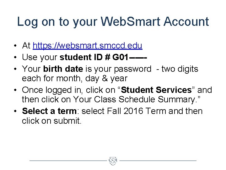226x170 pixels.
Task: Click the "click on submit." line
Action: point(52,121)
